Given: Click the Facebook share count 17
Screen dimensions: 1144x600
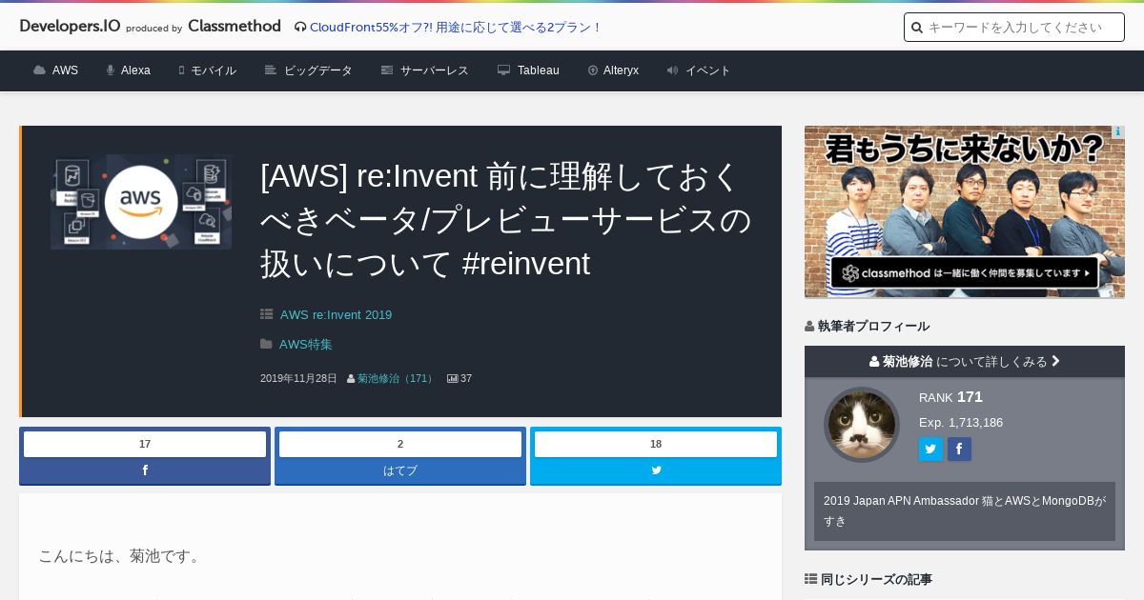Looking at the screenshot, I should point(145,444).
